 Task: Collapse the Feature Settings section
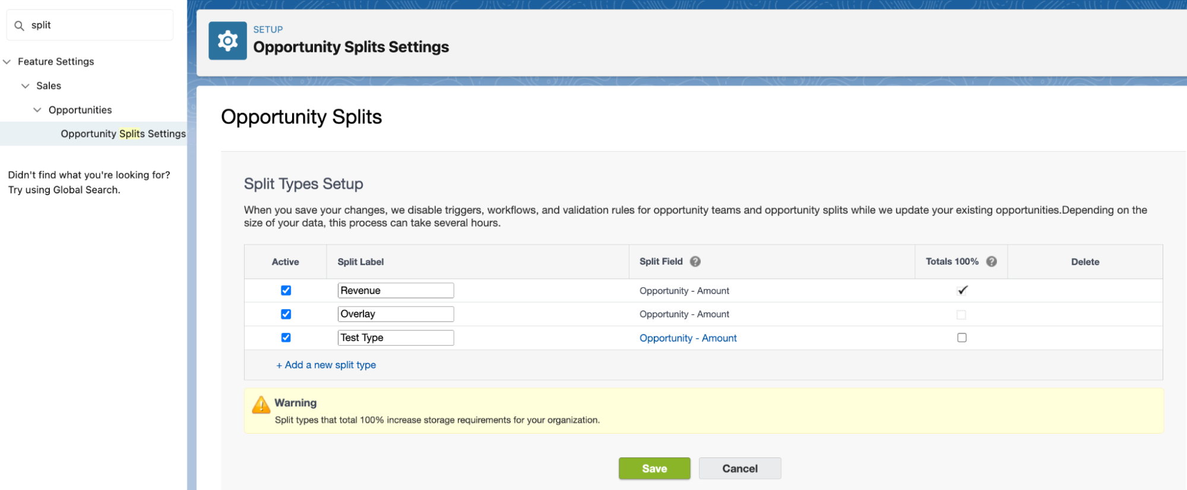coord(7,62)
